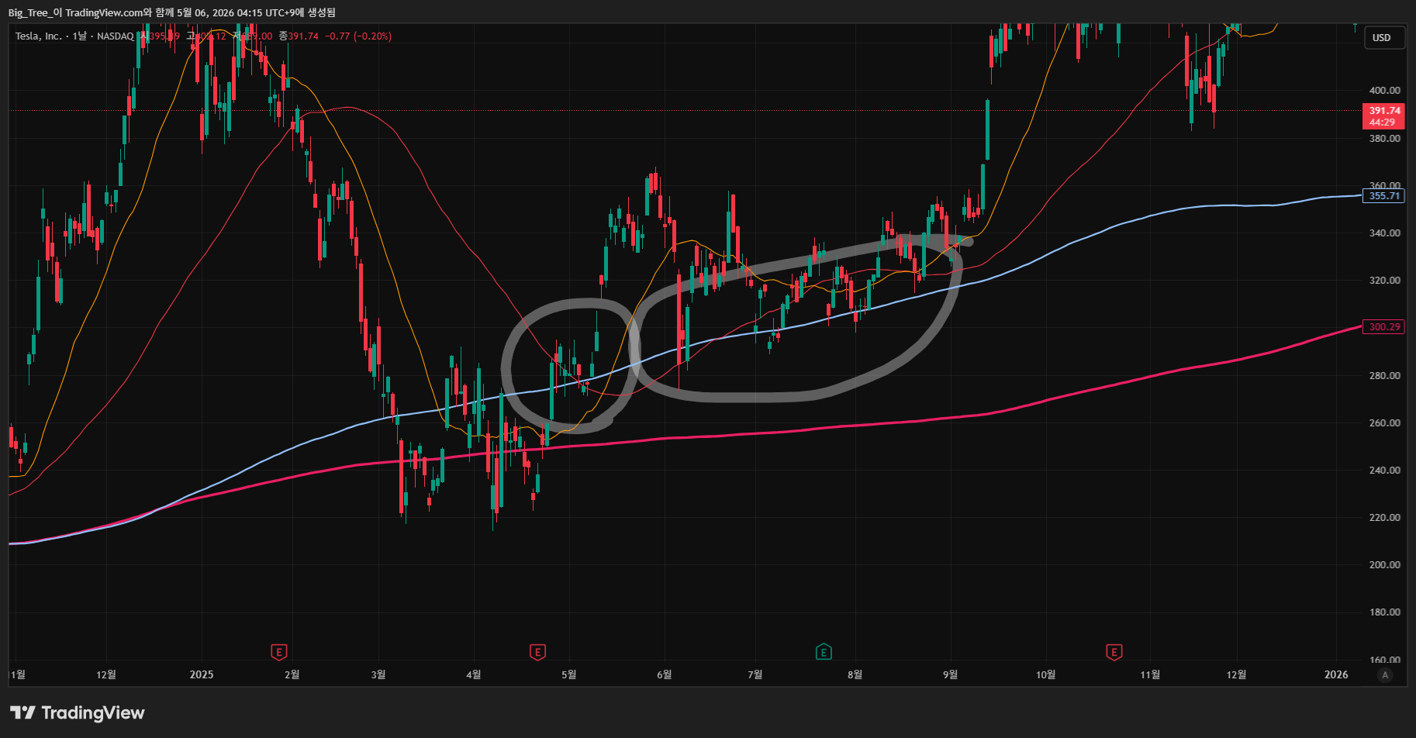This screenshot has height=738, width=1416.
Task: Click the 320.00 price scale label
Action: (1385, 281)
